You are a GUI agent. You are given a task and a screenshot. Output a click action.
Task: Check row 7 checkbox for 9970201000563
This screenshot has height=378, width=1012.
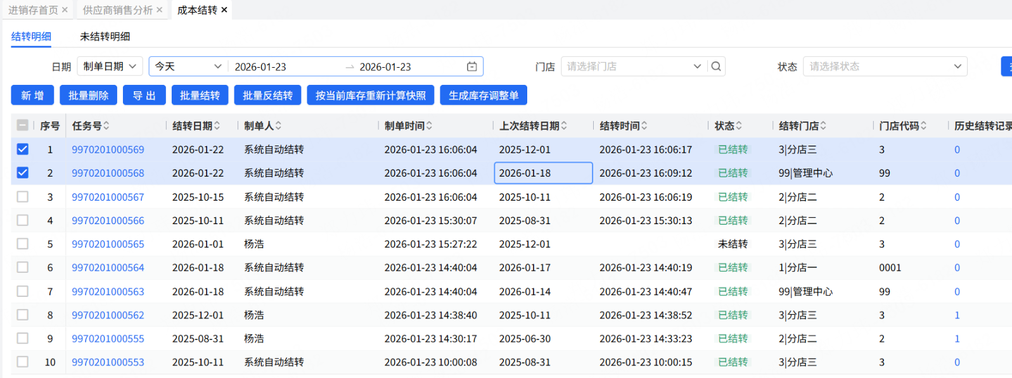[22, 291]
